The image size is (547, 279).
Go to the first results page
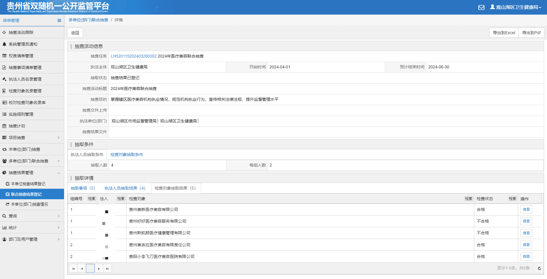coord(73,268)
